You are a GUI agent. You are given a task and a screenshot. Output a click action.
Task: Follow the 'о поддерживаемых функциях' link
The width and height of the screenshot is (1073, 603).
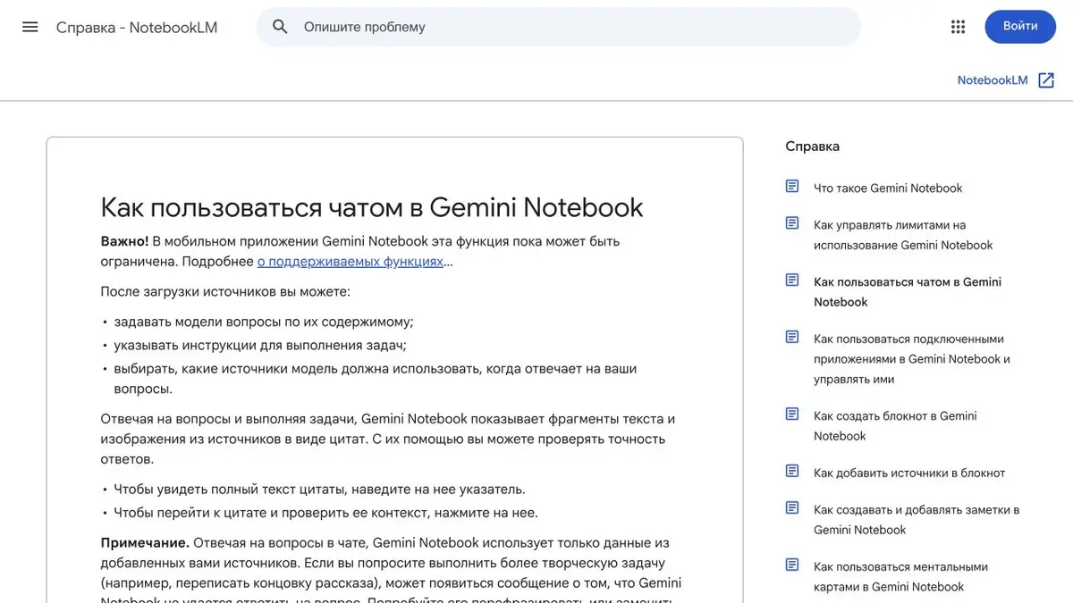[x=351, y=262]
